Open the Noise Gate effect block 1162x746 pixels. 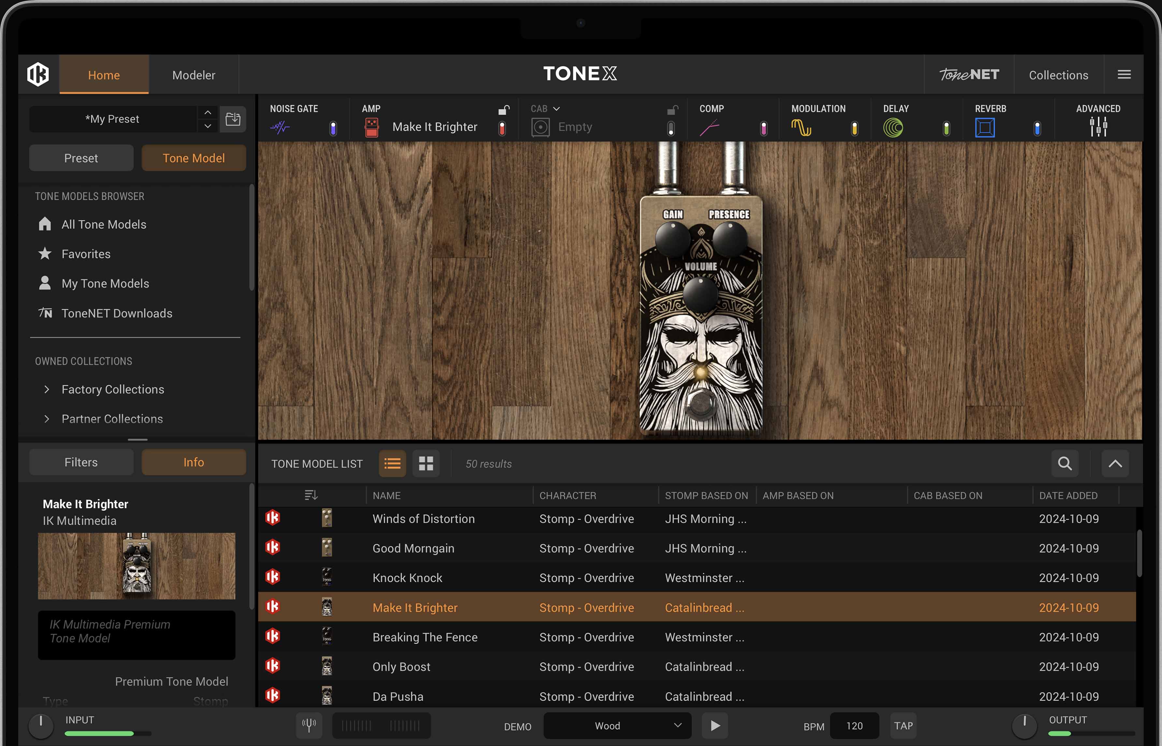pos(280,127)
